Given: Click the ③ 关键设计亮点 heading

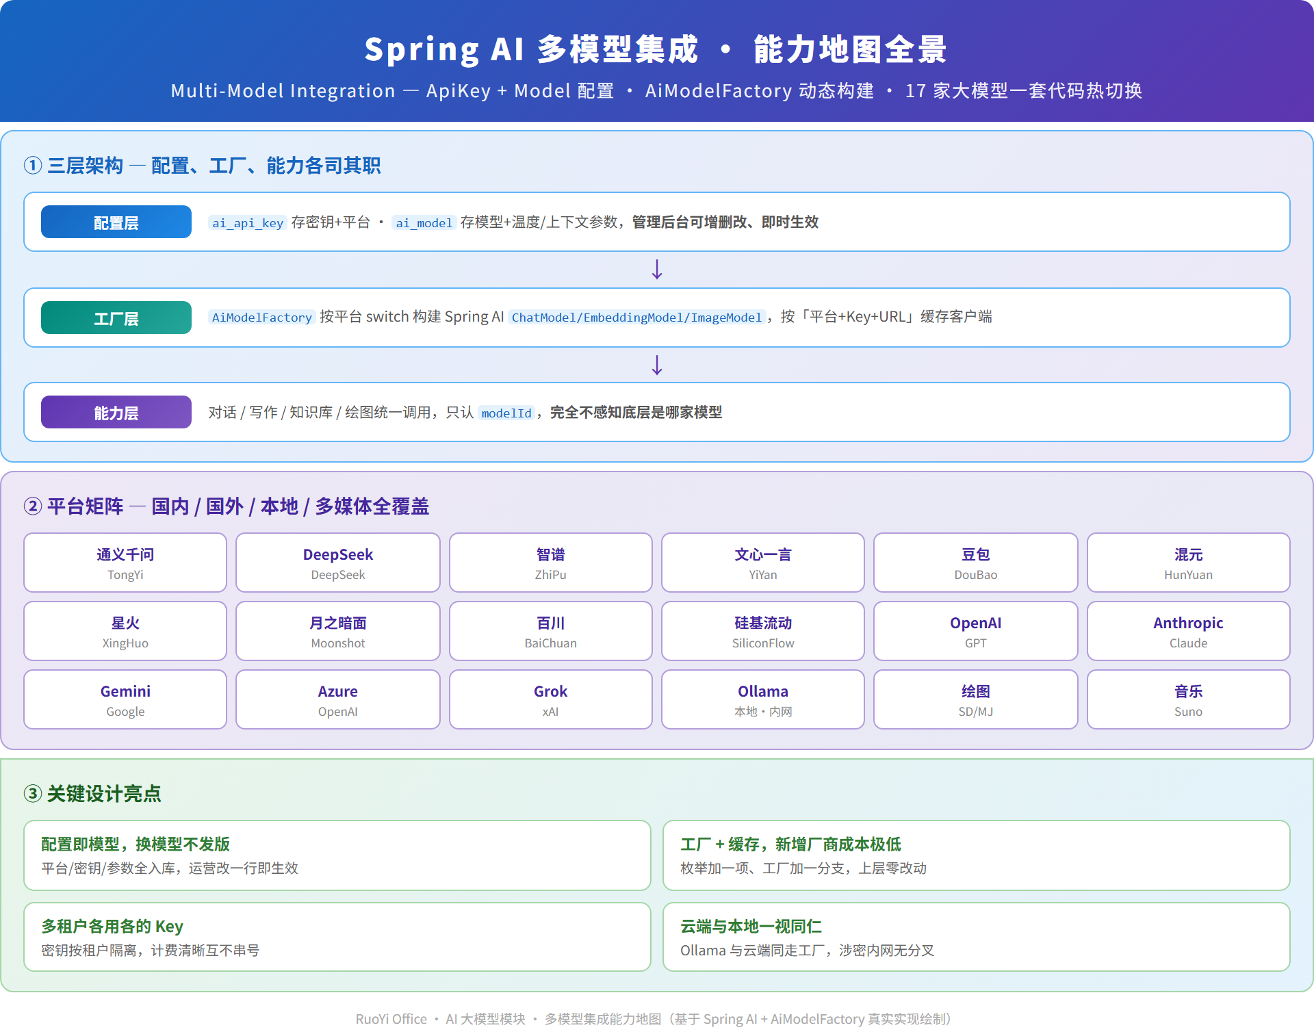Looking at the screenshot, I should click(92, 794).
